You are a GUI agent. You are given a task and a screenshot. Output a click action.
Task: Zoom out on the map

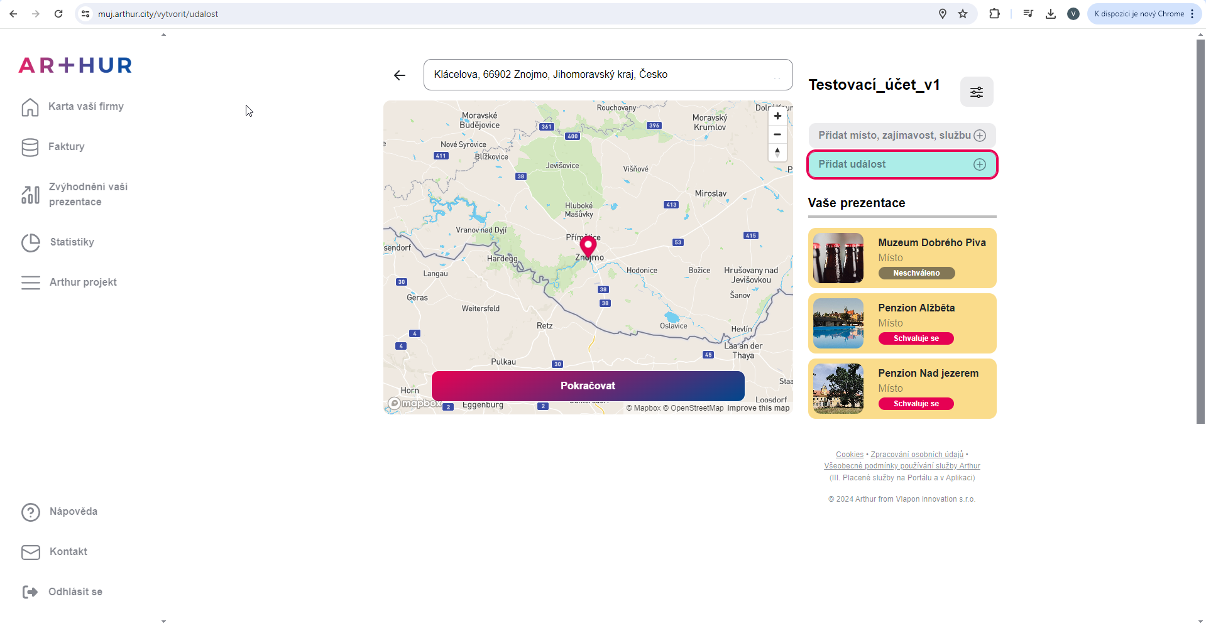(x=777, y=134)
